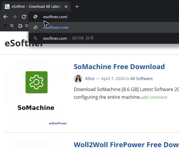Click the address bar with esoftner.com typed
The width and height of the screenshot is (179, 148).
104,17
